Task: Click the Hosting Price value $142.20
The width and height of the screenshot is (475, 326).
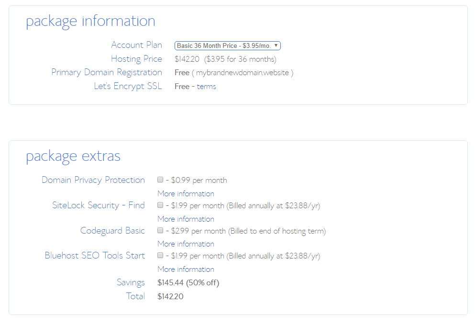Action: (x=187, y=59)
